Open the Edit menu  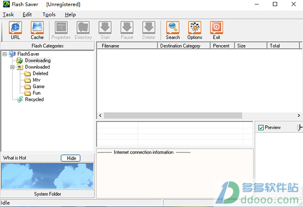pyautogui.click(x=27, y=15)
